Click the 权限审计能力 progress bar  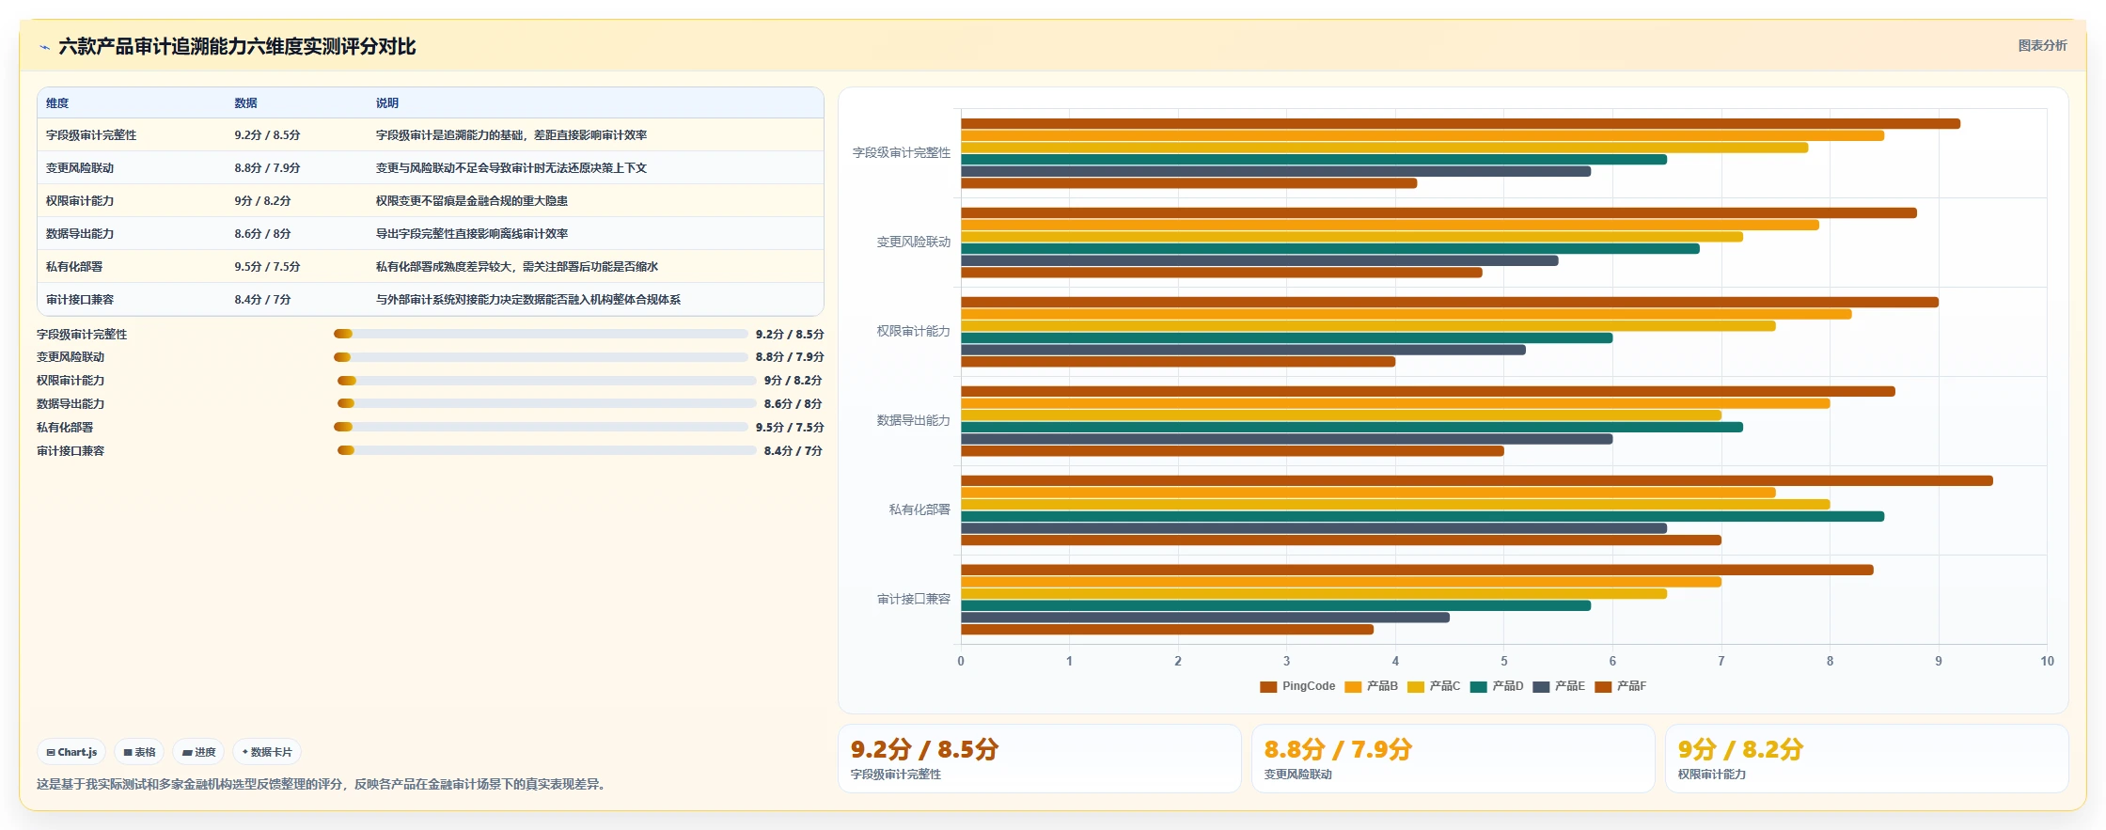(547, 381)
